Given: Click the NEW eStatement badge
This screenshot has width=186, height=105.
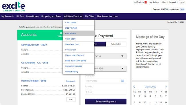Looking at the screenshot, I should point(182,9).
